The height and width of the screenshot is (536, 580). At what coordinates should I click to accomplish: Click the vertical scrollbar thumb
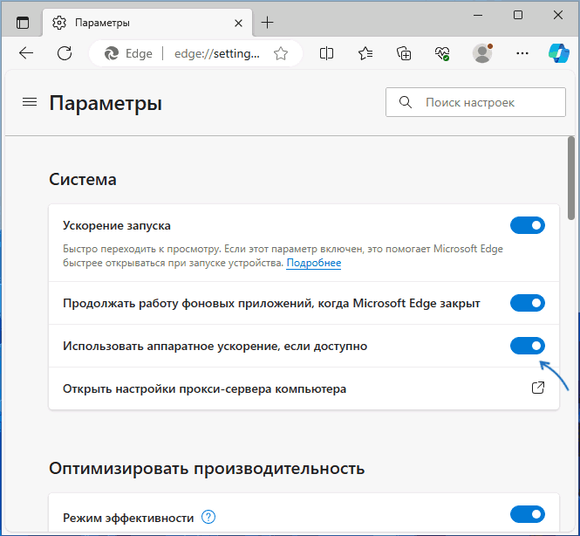pyautogui.click(x=571, y=178)
